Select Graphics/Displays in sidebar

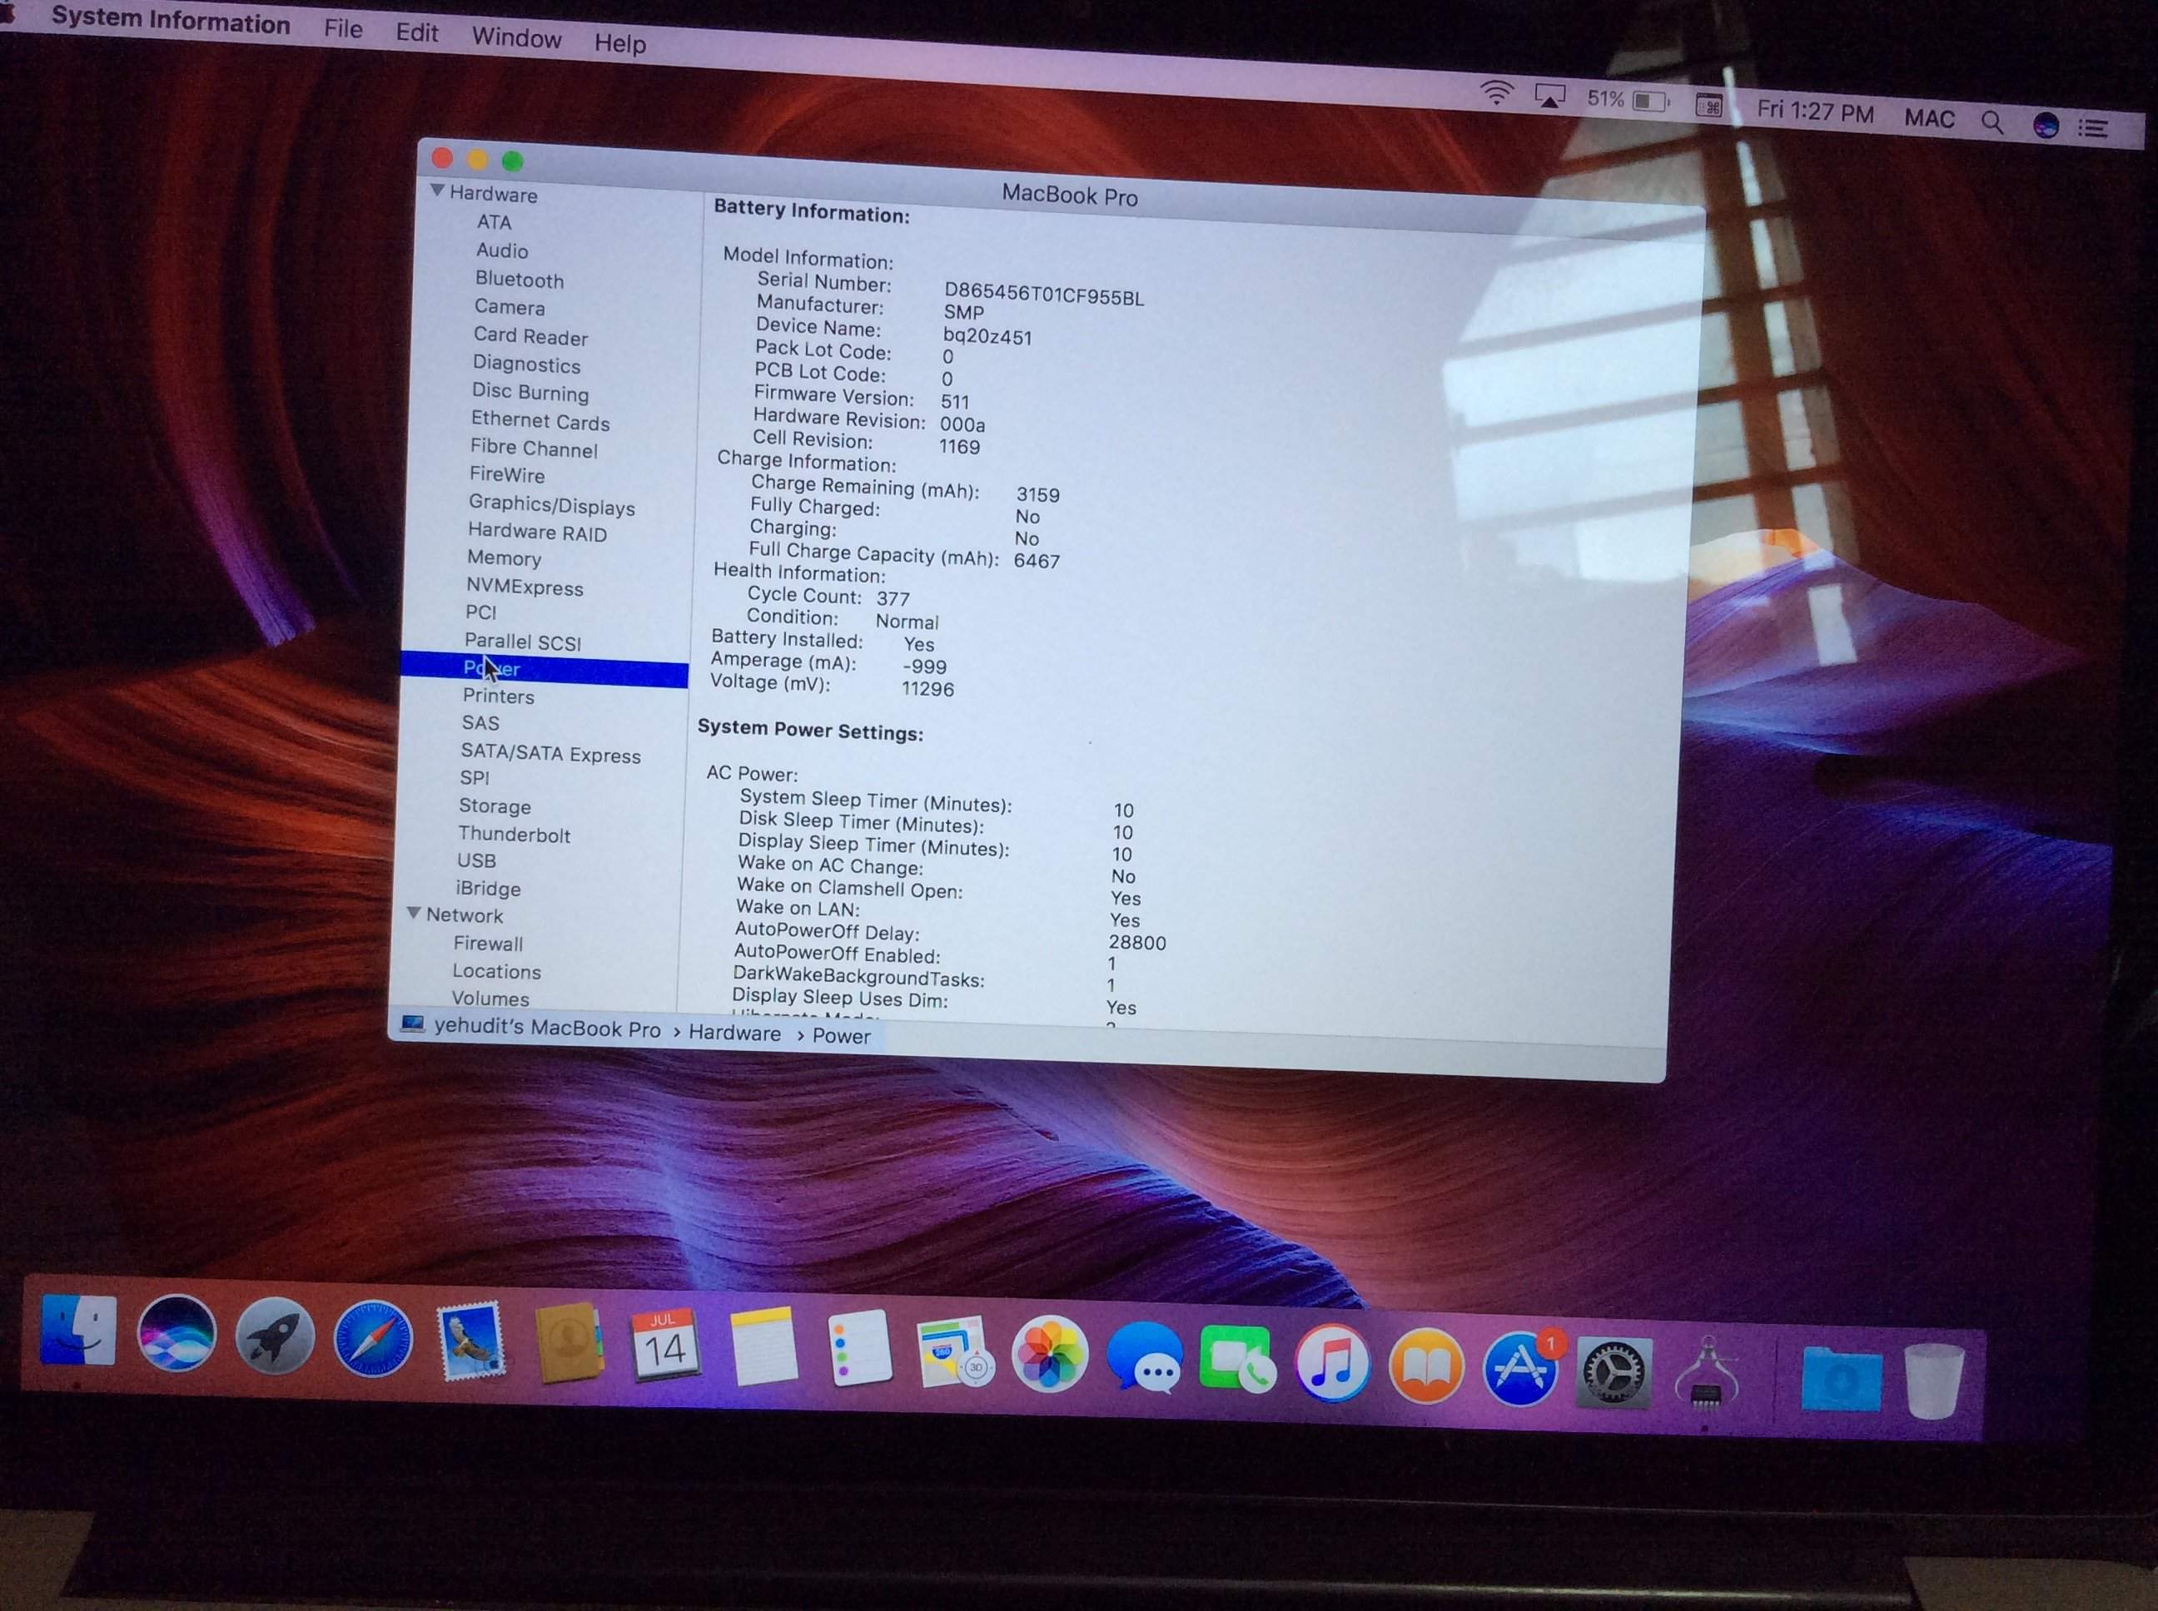pos(551,504)
